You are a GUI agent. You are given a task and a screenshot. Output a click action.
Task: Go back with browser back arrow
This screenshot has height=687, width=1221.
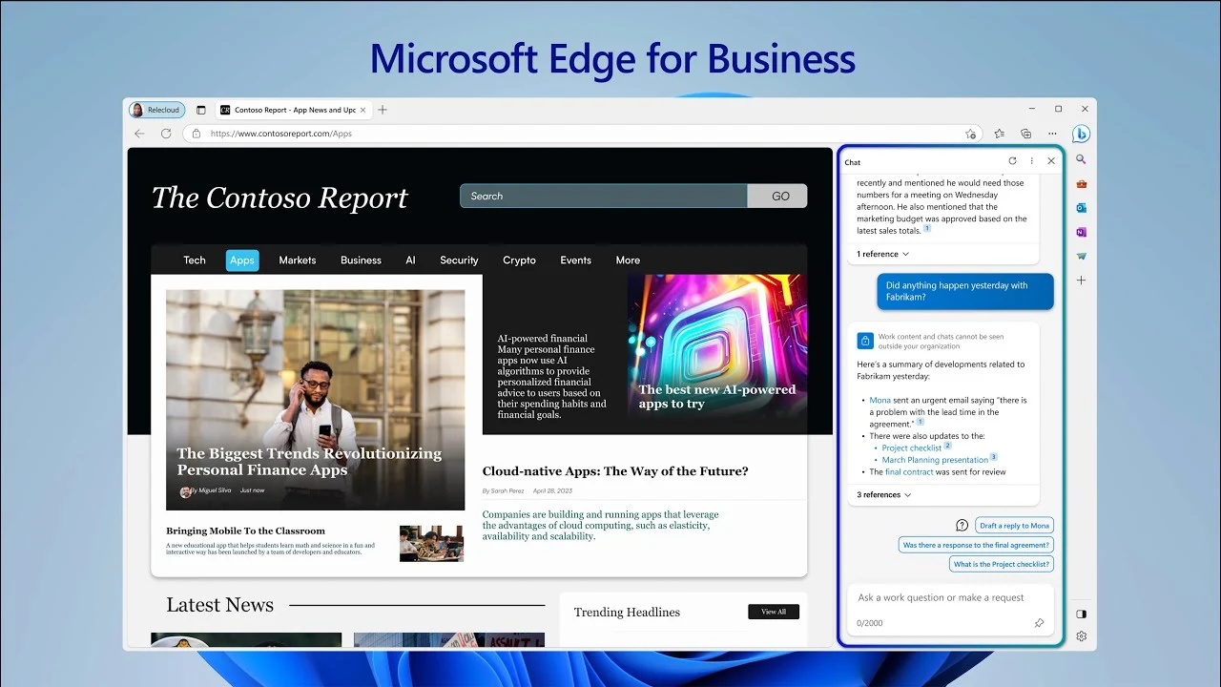tap(140, 134)
